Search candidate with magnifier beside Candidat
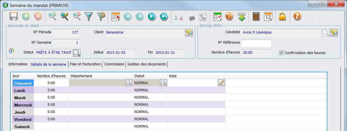Screen dimensions: 347x131 tap(325, 33)
